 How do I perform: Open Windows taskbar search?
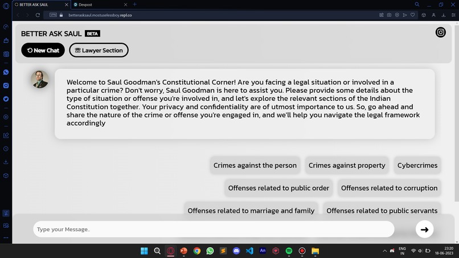[x=157, y=251]
